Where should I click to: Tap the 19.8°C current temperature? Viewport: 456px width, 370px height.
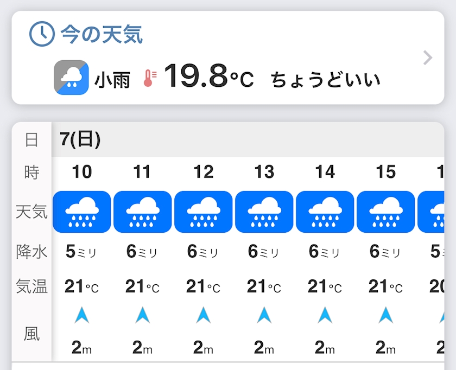208,77
